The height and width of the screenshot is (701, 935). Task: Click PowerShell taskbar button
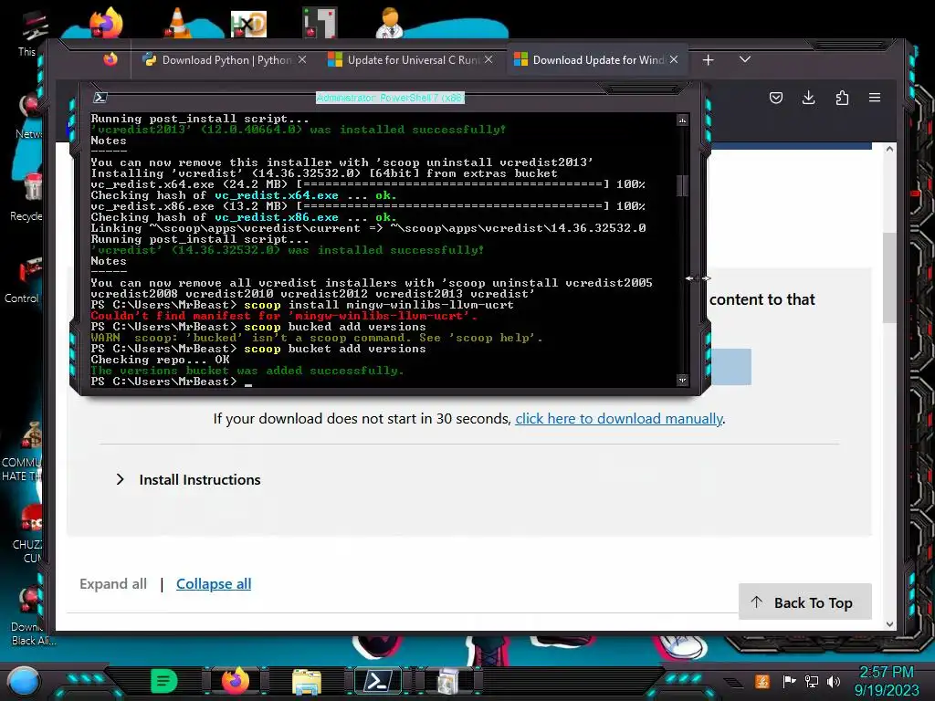coord(379,681)
